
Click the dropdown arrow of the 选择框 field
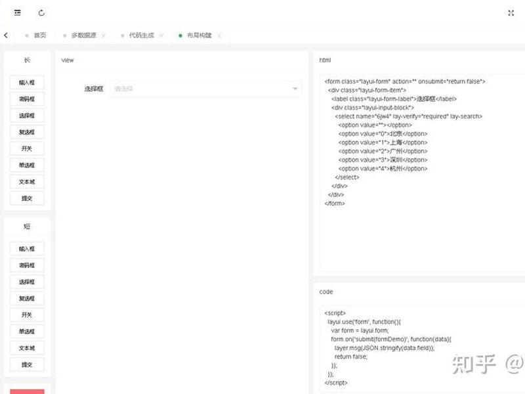click(x=295, y=89)
